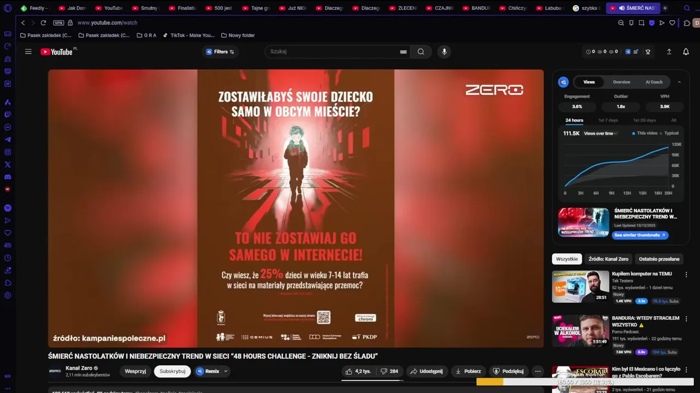Image resolution: width=700 pixels, height=393 pixels.
Task: Like the video with thumbs up
Action: pos(358,371)
